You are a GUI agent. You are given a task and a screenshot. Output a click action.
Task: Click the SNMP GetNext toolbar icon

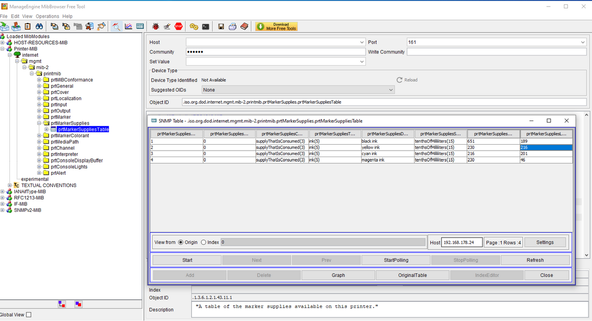click(x=66, y=26)
